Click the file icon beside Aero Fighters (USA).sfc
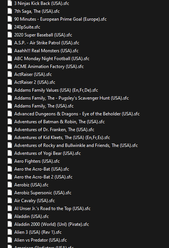The height and width of the screenshot is (248, 169). coord(10,161)
